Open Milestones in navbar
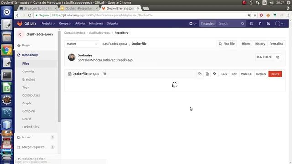292x164 pixels. pyautogui.click(x=96, y=23)
